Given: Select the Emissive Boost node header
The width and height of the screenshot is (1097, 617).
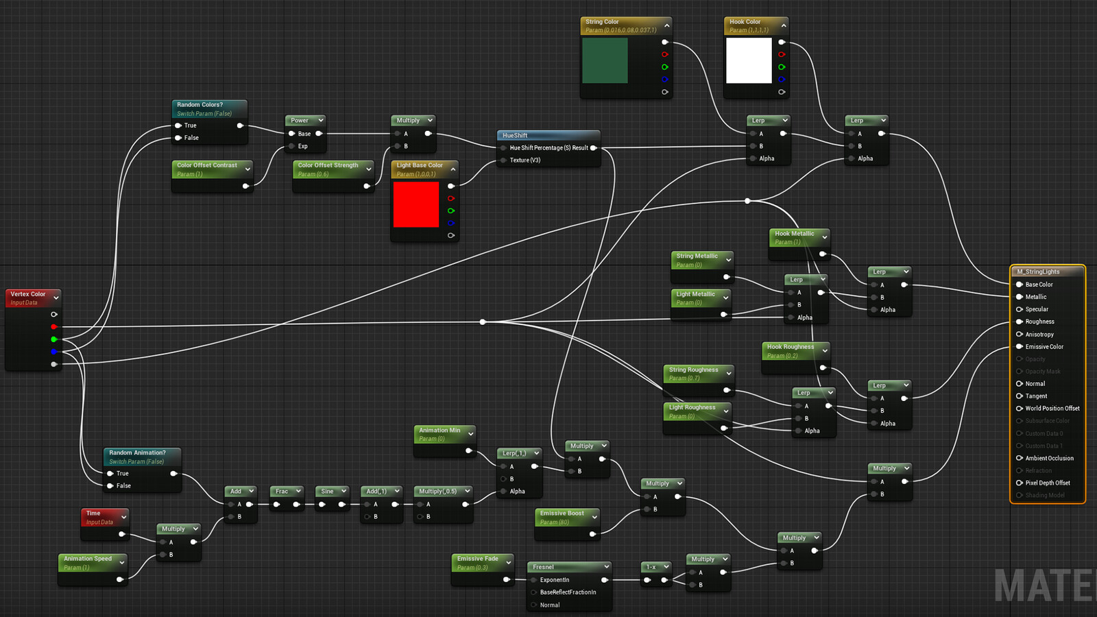Looking at the screenshot, I should [x=567, y=518].
